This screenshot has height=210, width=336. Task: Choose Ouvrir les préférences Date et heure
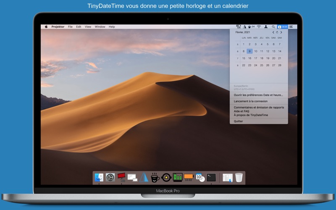[x=259, y=95]
